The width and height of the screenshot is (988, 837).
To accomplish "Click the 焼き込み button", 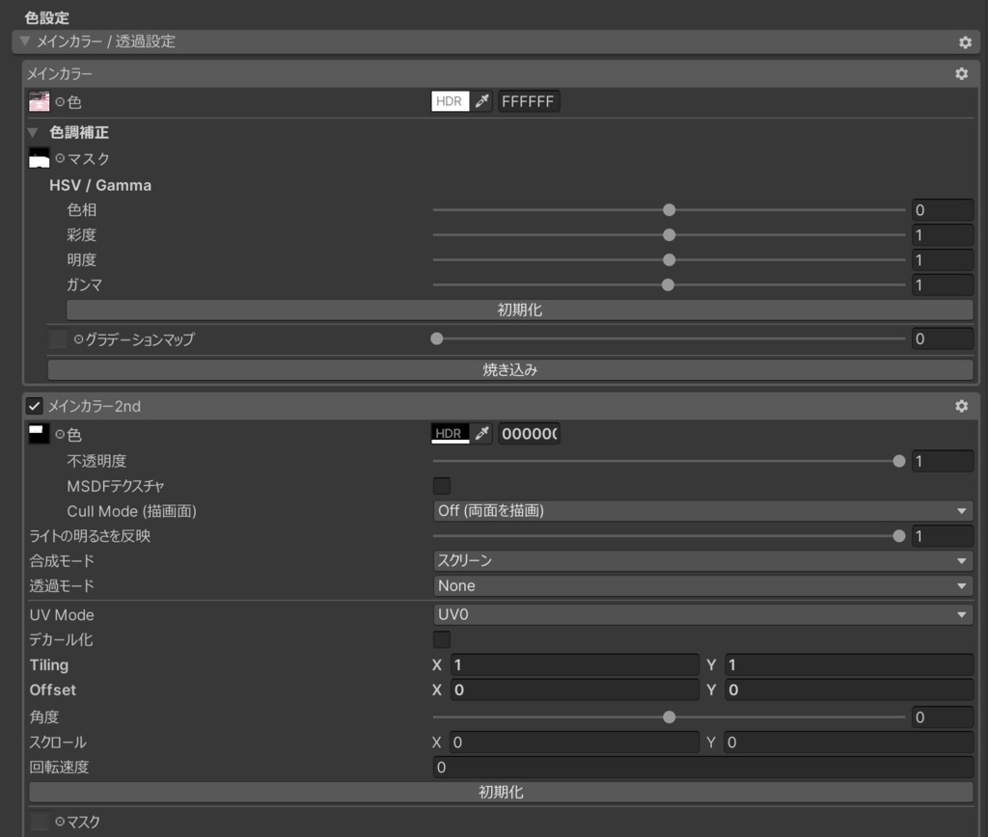I will (x=510, y=369).
